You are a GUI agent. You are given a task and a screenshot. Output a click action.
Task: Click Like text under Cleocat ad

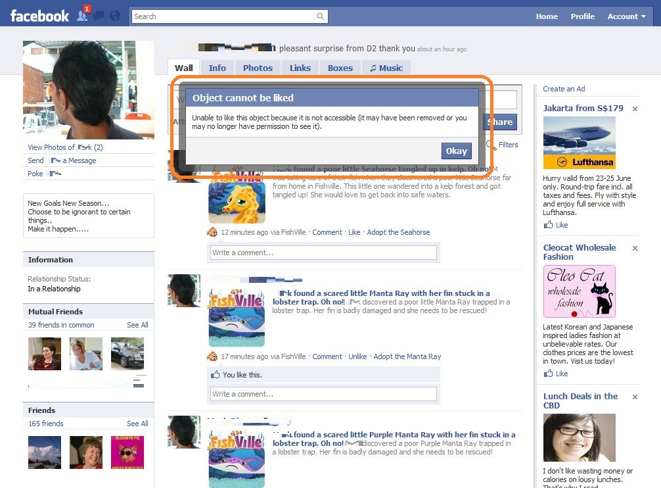[562, 374]
